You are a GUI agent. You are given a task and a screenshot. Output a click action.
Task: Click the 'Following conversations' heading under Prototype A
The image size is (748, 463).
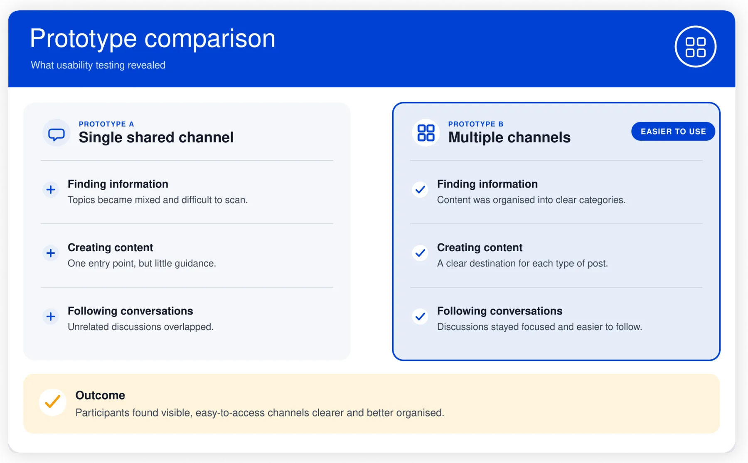click(130, 311)
